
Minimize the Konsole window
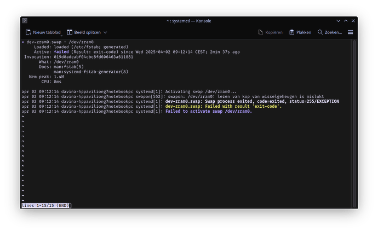(338, 21)
